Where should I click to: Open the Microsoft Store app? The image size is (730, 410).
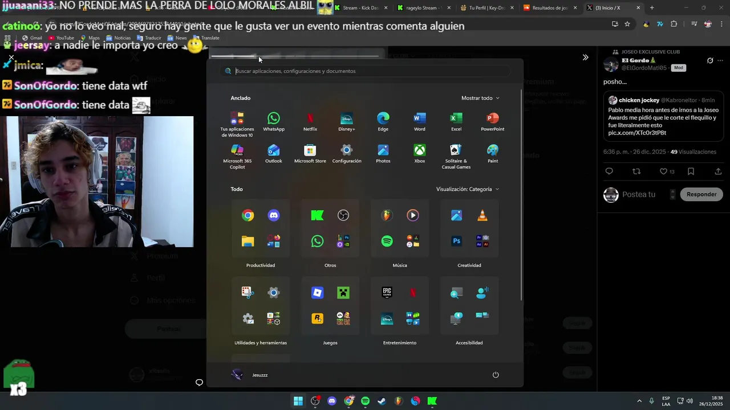[x=310, y=154]
